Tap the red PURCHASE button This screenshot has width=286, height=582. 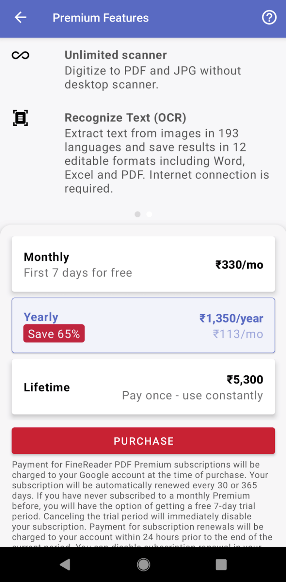(143, 441)
